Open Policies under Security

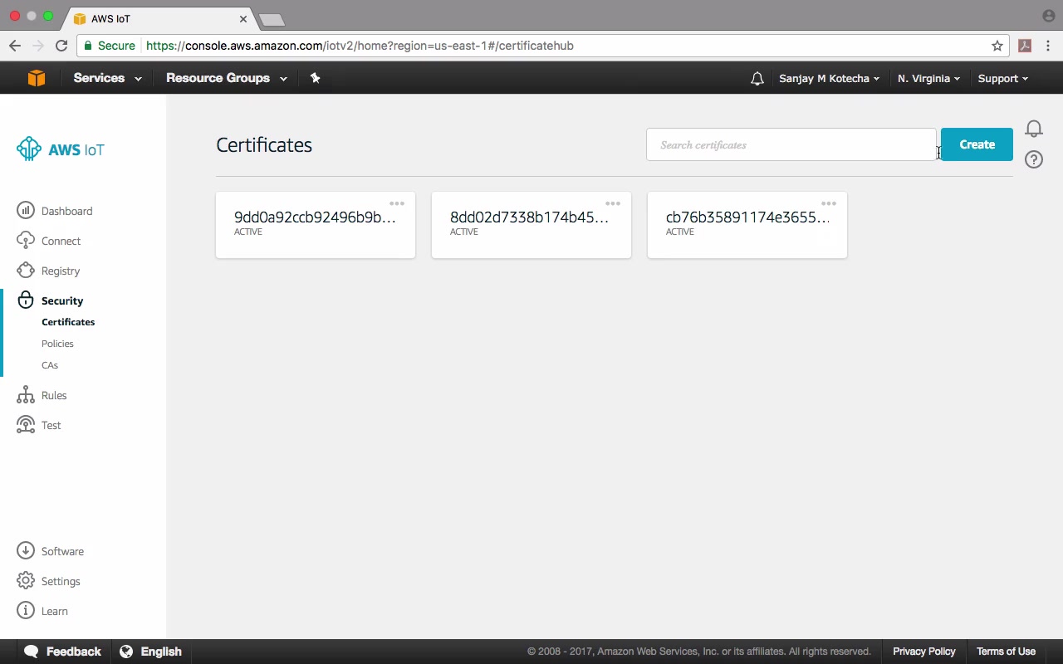coord(57,344)
